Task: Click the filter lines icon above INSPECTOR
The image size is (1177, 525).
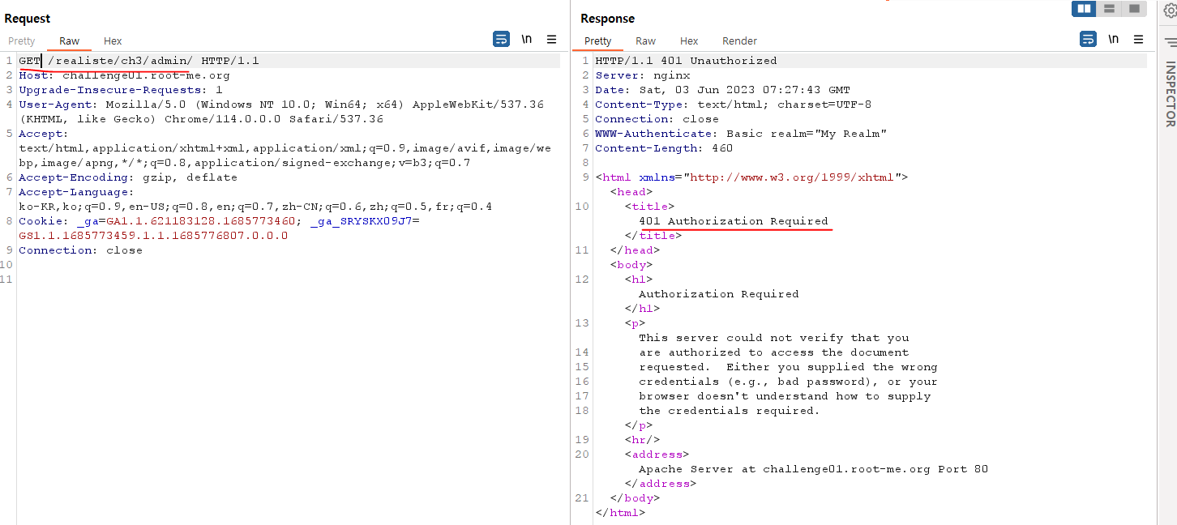Action: point(1170,43)
